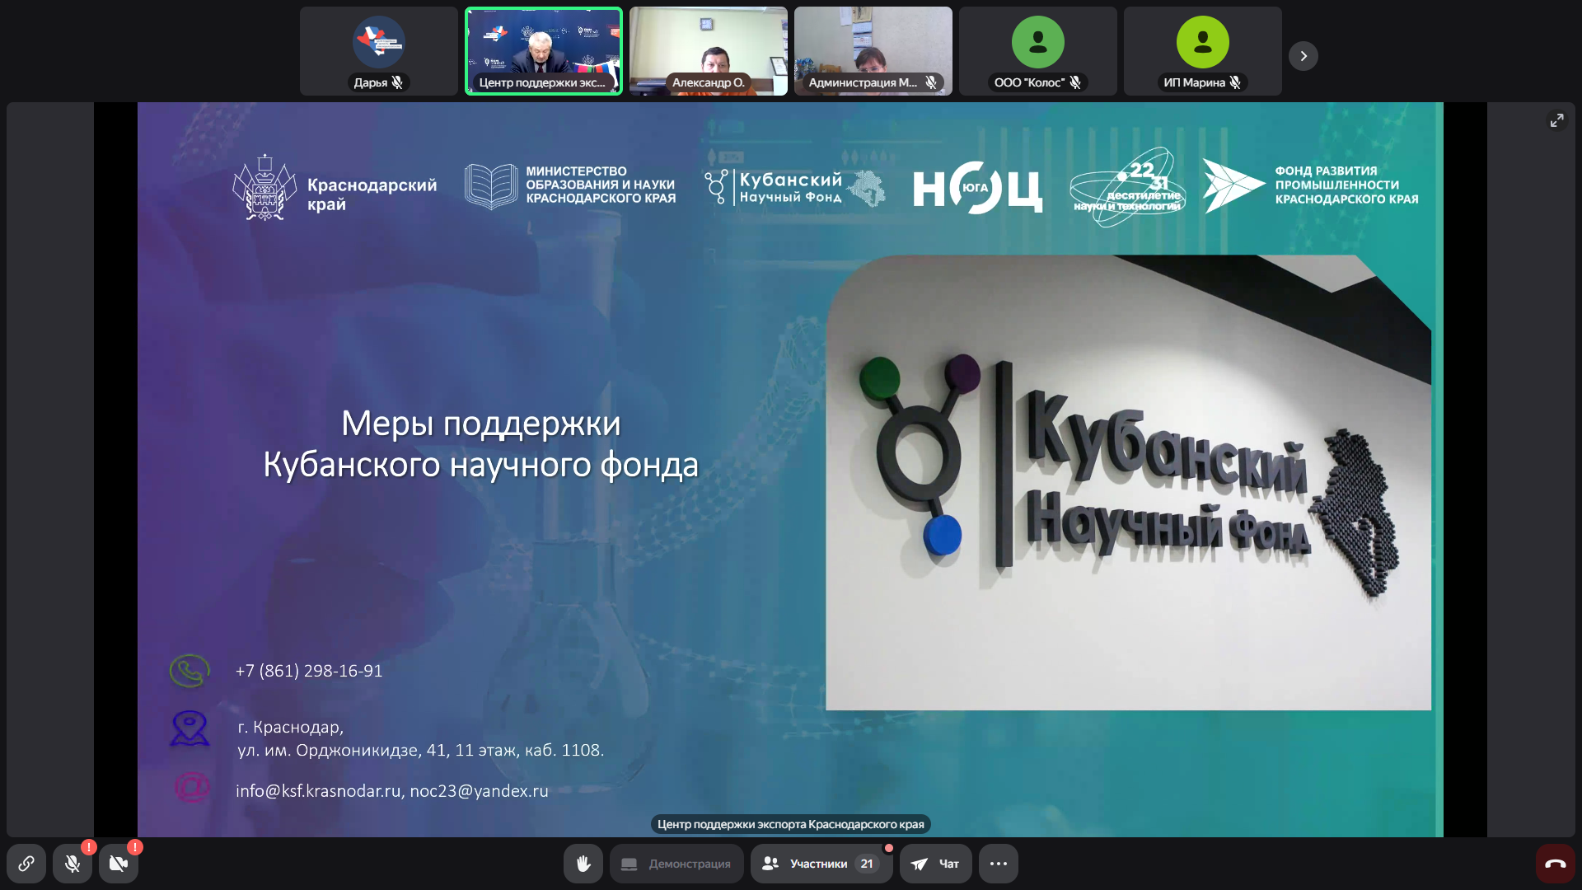Open the three dots more options menu
This screenshot has width=1582, height=890.
[999, 864]
